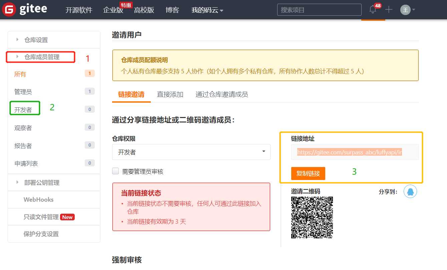Open the 仓库权限 dropdown showing 开发者
The width and height of the screenshot is (447, 270).
pos(191,152)
